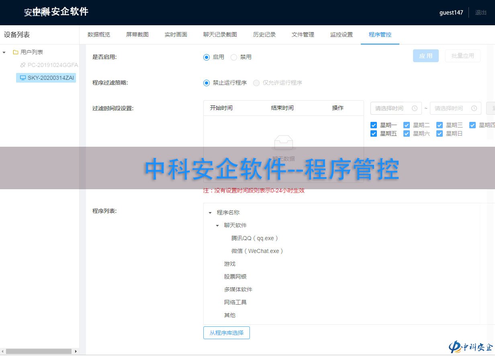The image size is (495, 356).
Task: Select the 股票网银 category
Action: point(235,277)
